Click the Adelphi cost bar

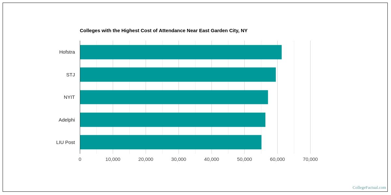coord(172,120)
